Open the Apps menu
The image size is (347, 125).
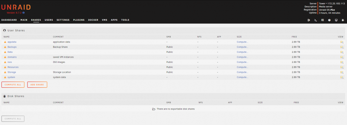(114, 20)
